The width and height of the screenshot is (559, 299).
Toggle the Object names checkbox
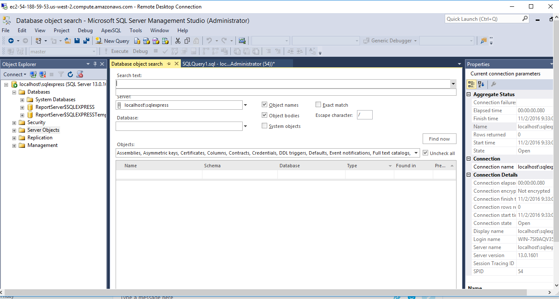(265, 105)
